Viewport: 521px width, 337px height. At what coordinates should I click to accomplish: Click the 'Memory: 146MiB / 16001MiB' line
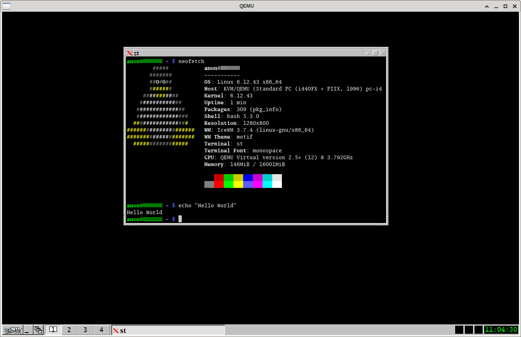tap(245, 164)
